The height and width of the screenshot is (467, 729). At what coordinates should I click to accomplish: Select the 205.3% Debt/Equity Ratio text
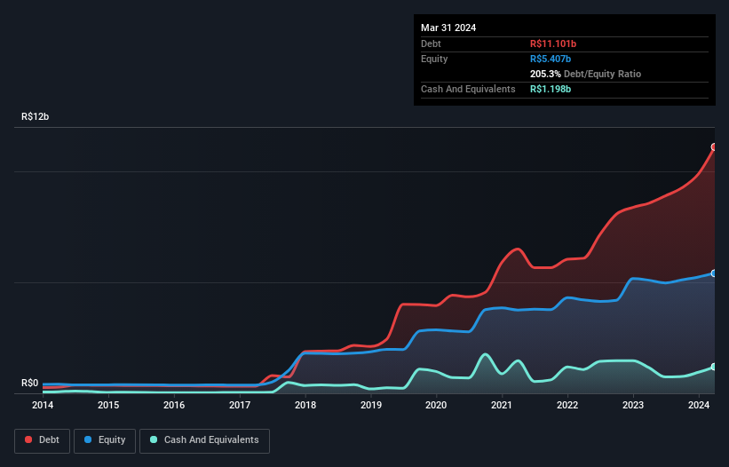click(x=585, y=74)
